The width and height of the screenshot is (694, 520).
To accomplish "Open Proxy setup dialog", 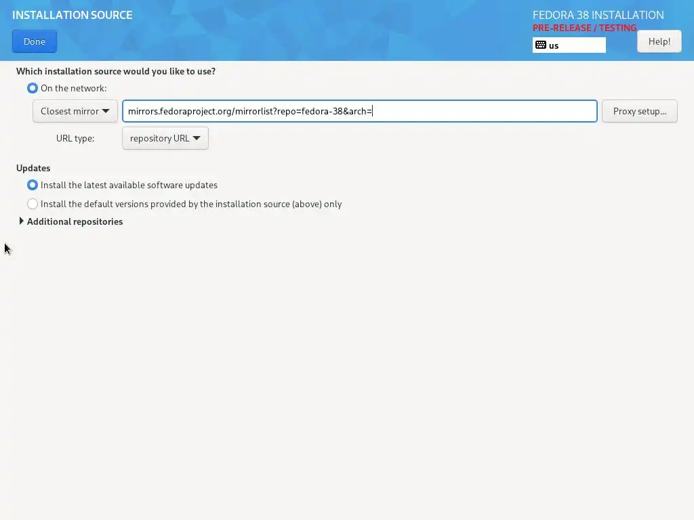I will (x=640, y=111).
